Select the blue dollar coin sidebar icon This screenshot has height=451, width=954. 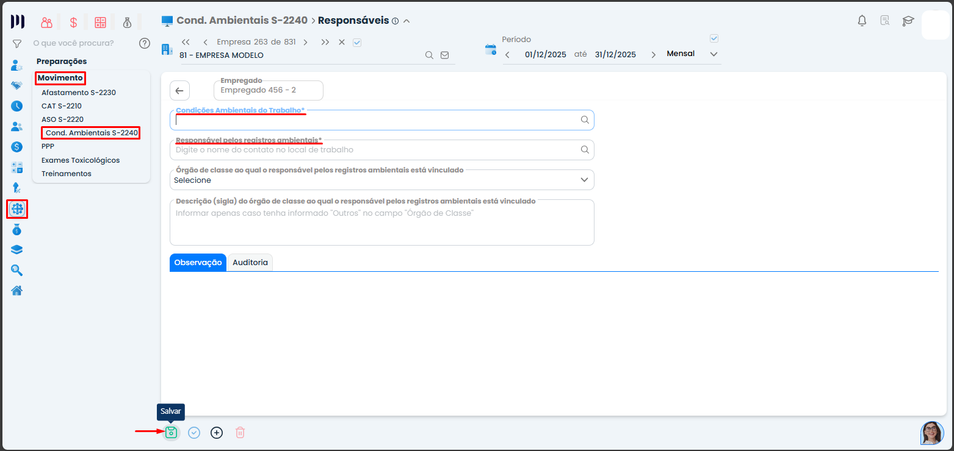tap(17, 147)
